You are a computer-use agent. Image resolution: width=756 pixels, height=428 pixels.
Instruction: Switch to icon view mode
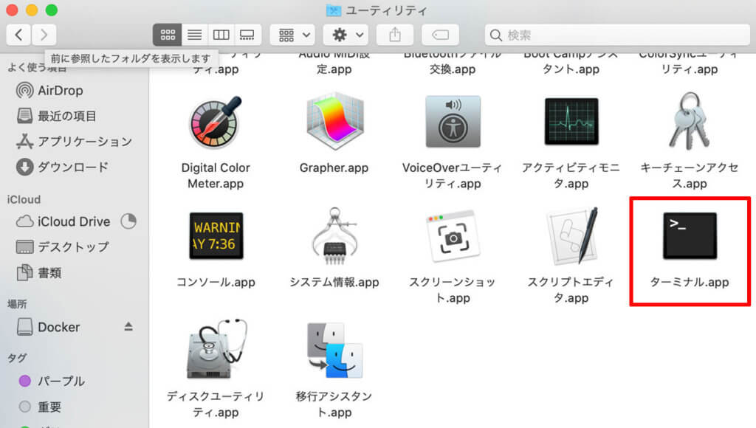click(x=168, y=35)
